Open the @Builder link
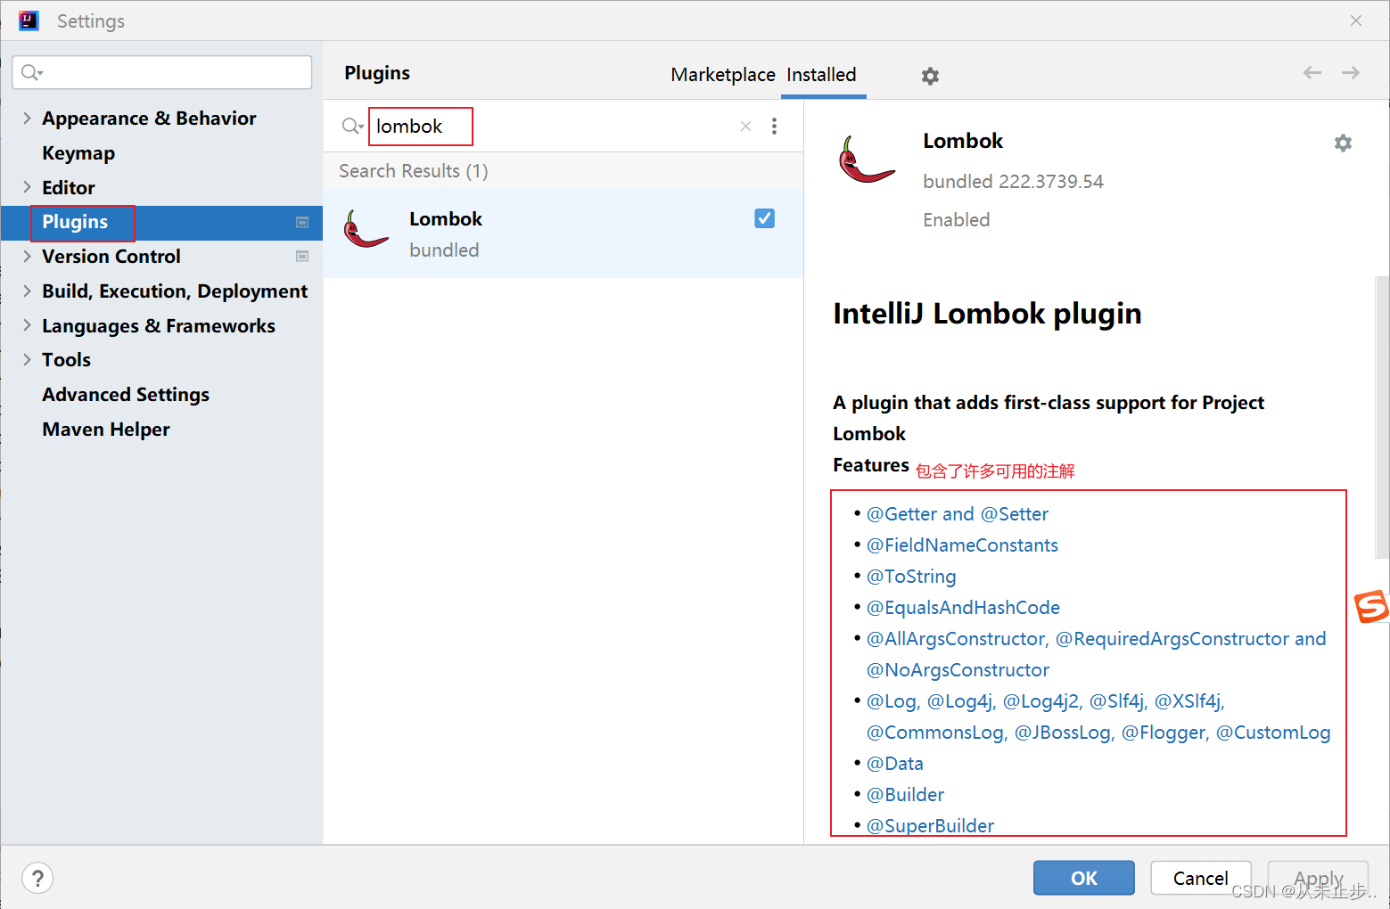 pos(905,795)
